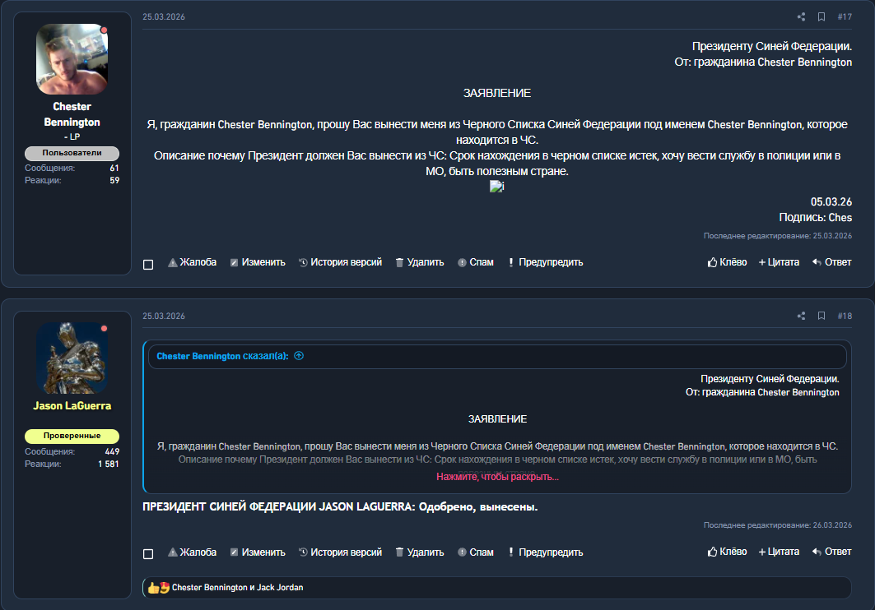Mark post #18 as Спам
This screenshot has height=610, width=875.
click(476, 552)
